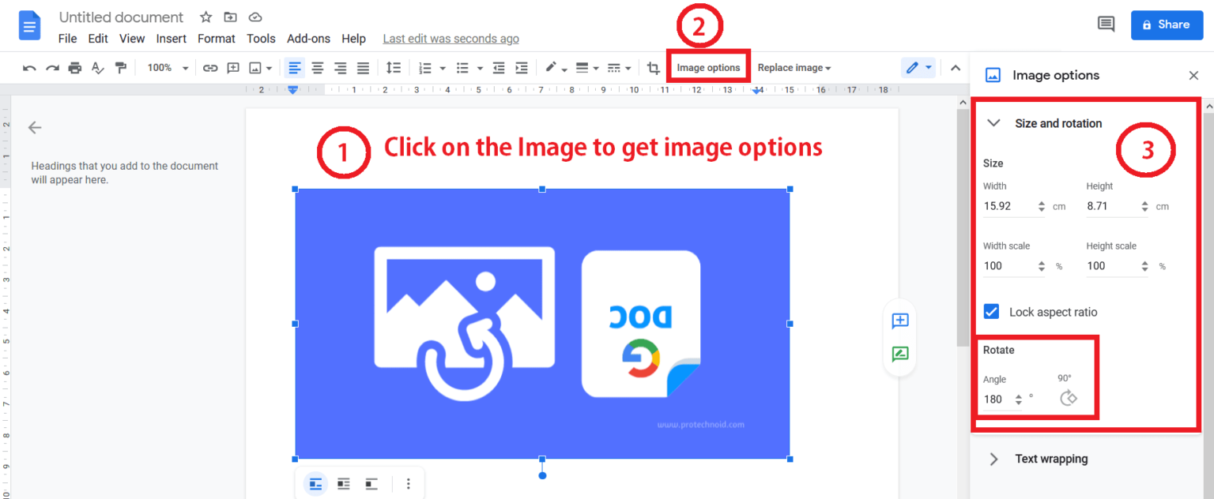Align content to the right
Viewport: 1214px width, 499px height.
pos(340,68)
